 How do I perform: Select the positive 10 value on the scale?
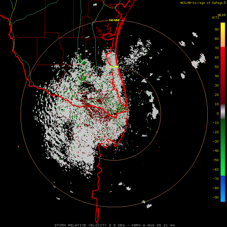[217, 104]
